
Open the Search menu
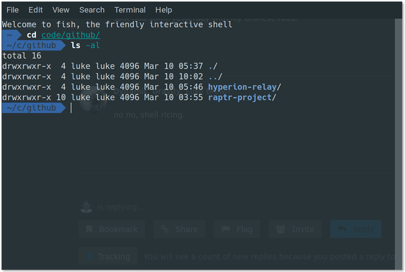coord(92,10)
